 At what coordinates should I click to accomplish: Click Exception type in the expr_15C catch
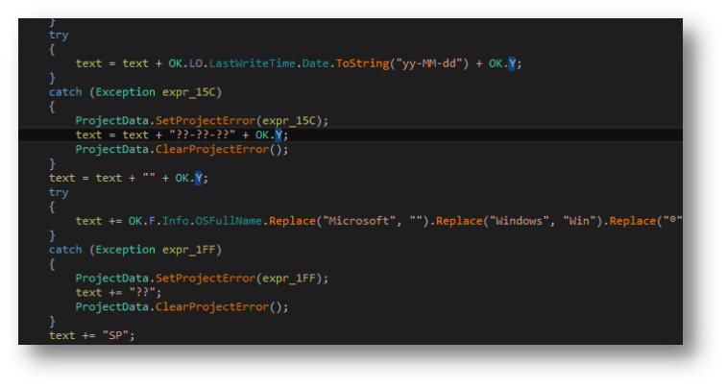pos(125,92)
